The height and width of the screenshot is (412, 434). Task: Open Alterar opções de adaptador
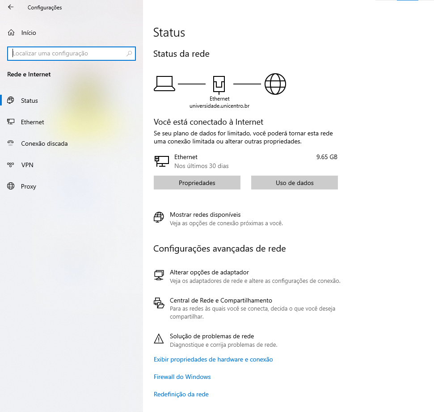(209, 272)
